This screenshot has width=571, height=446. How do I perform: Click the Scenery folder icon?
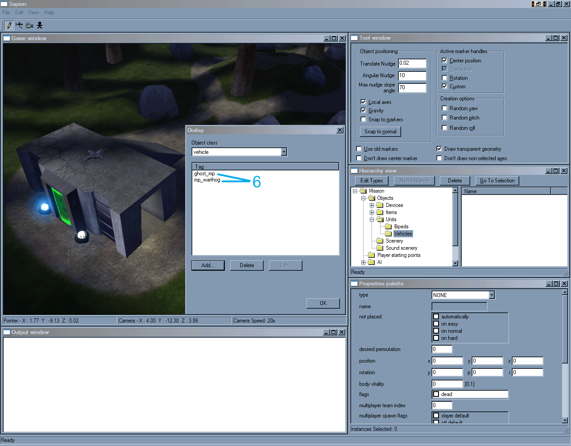click(380, 241)
